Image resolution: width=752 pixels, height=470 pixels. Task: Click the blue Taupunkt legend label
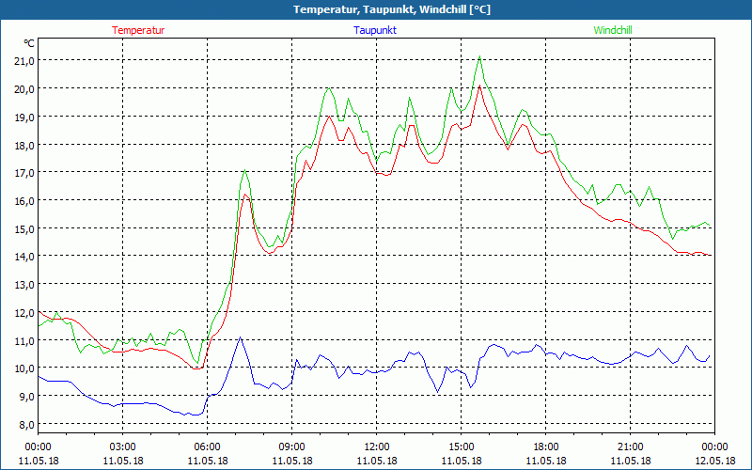click(x=375, y=30)
